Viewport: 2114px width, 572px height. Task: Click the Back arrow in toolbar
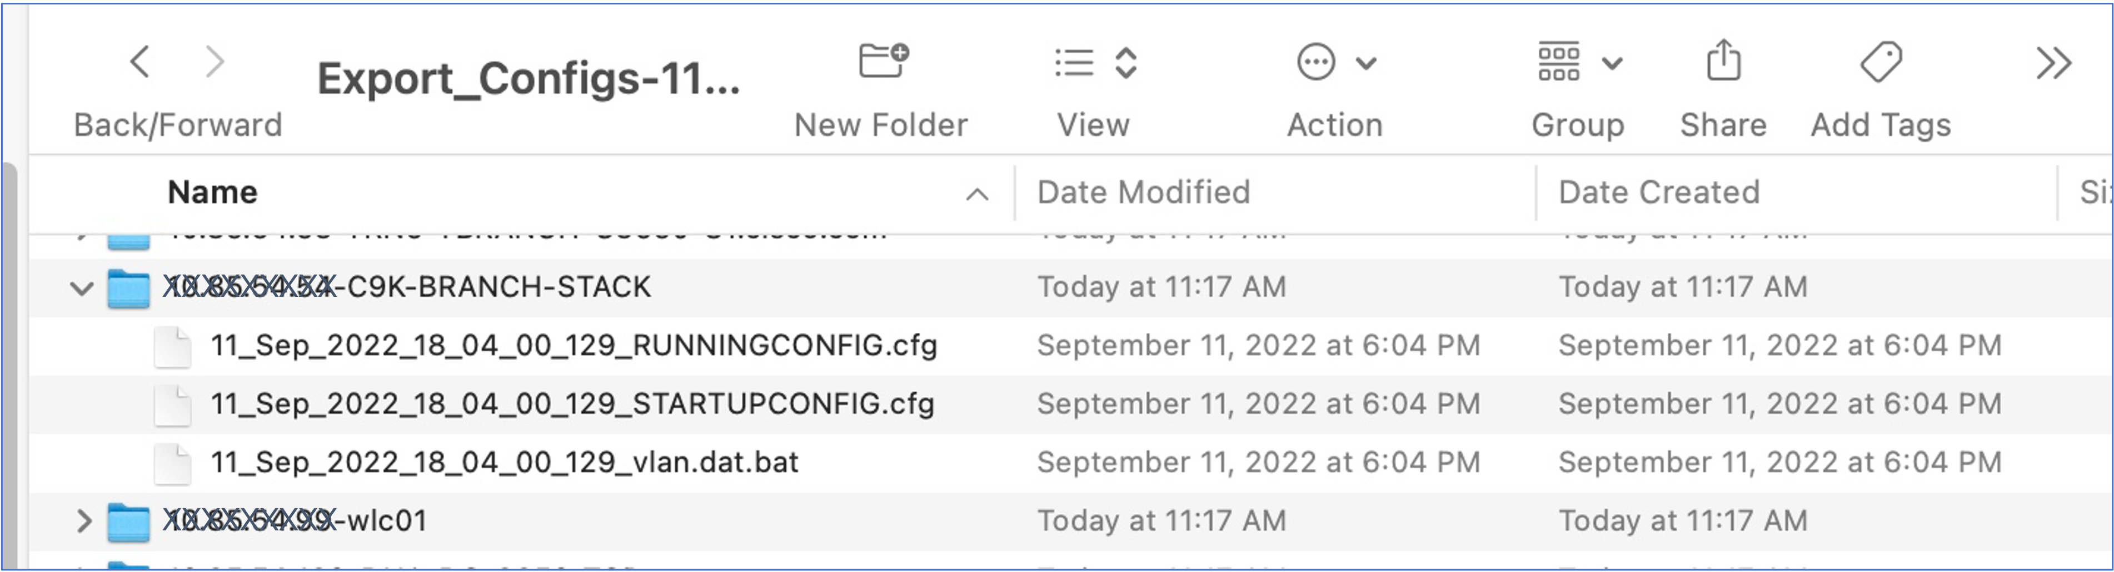point(141,62)
